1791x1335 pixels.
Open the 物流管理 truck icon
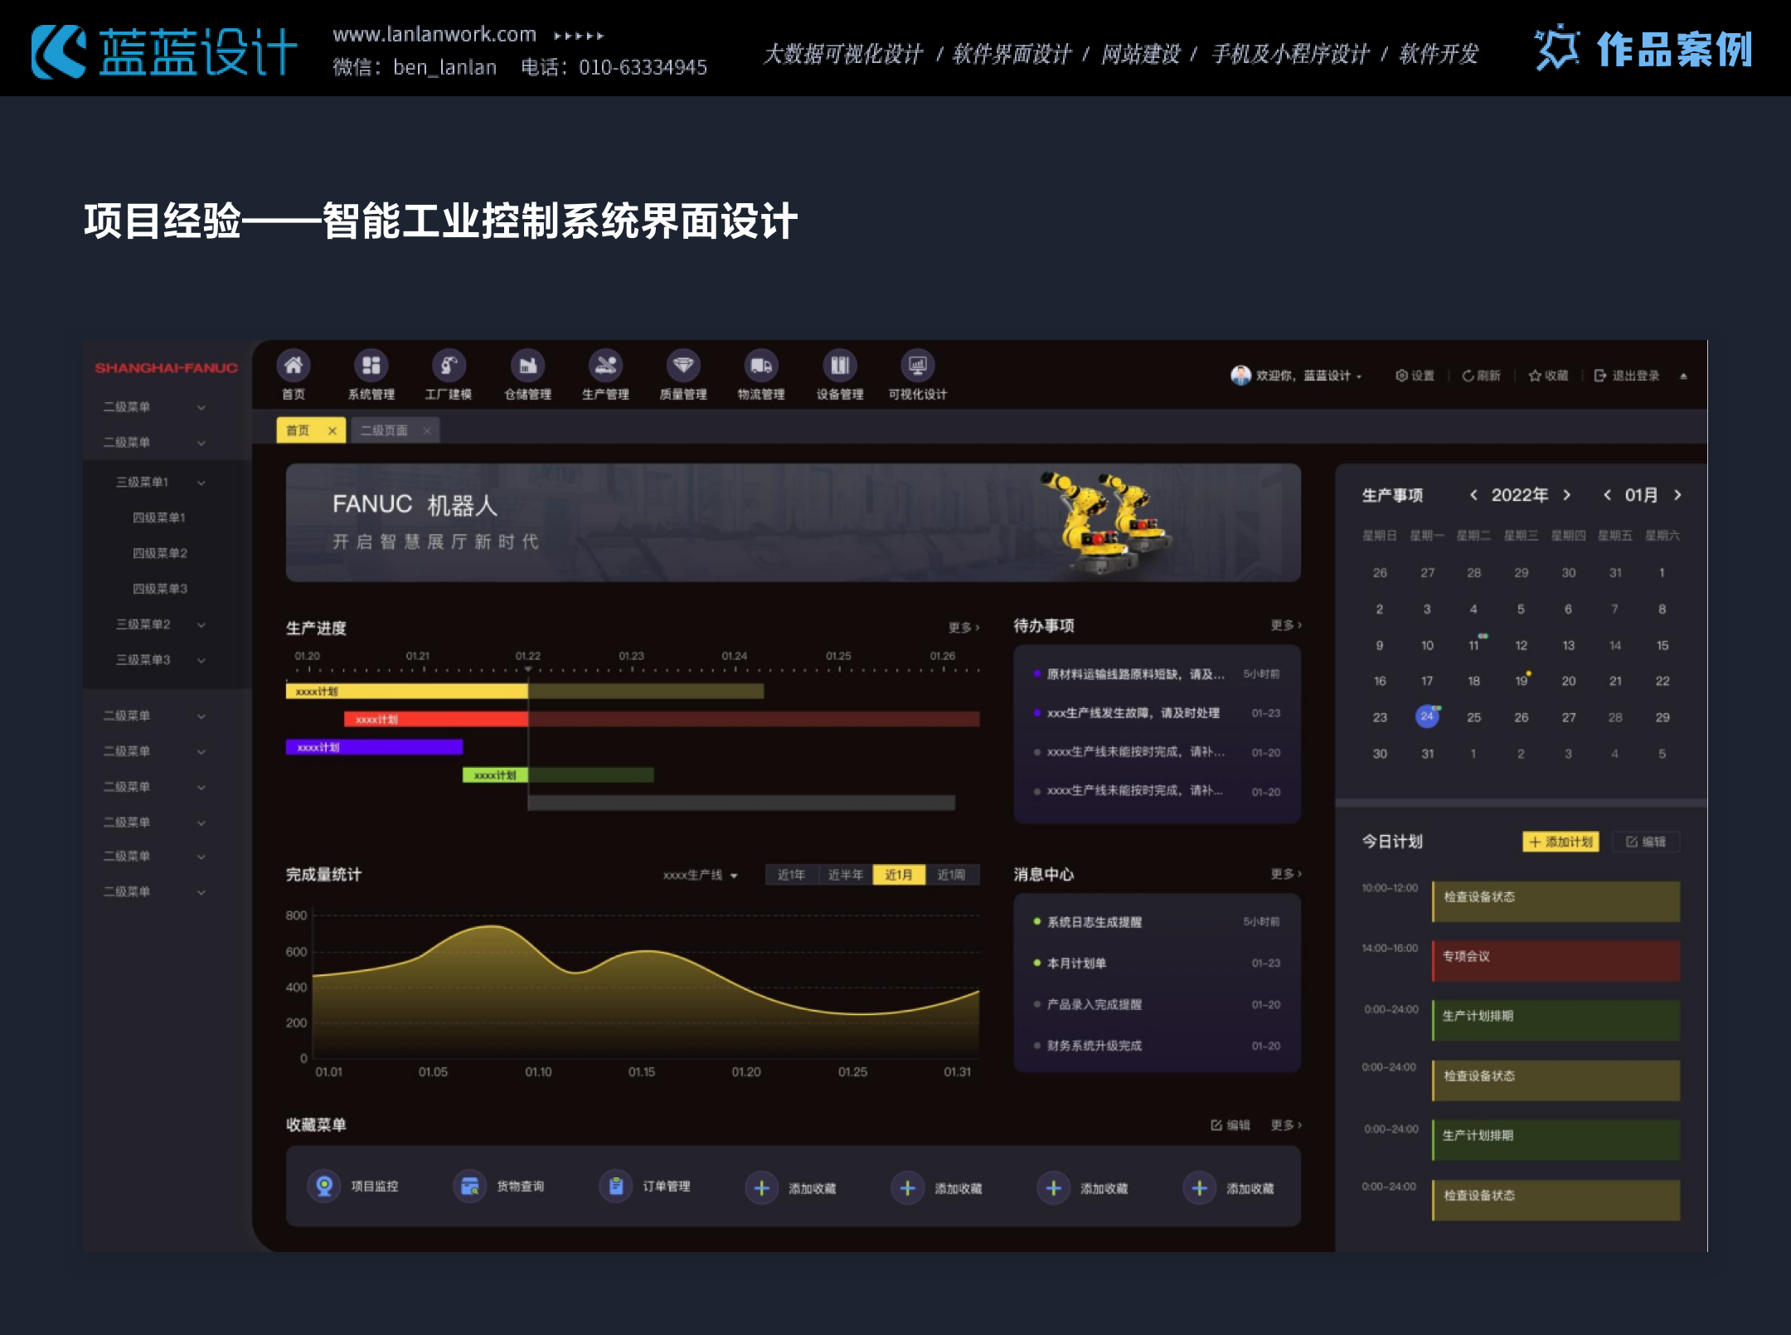coord(761,366)
